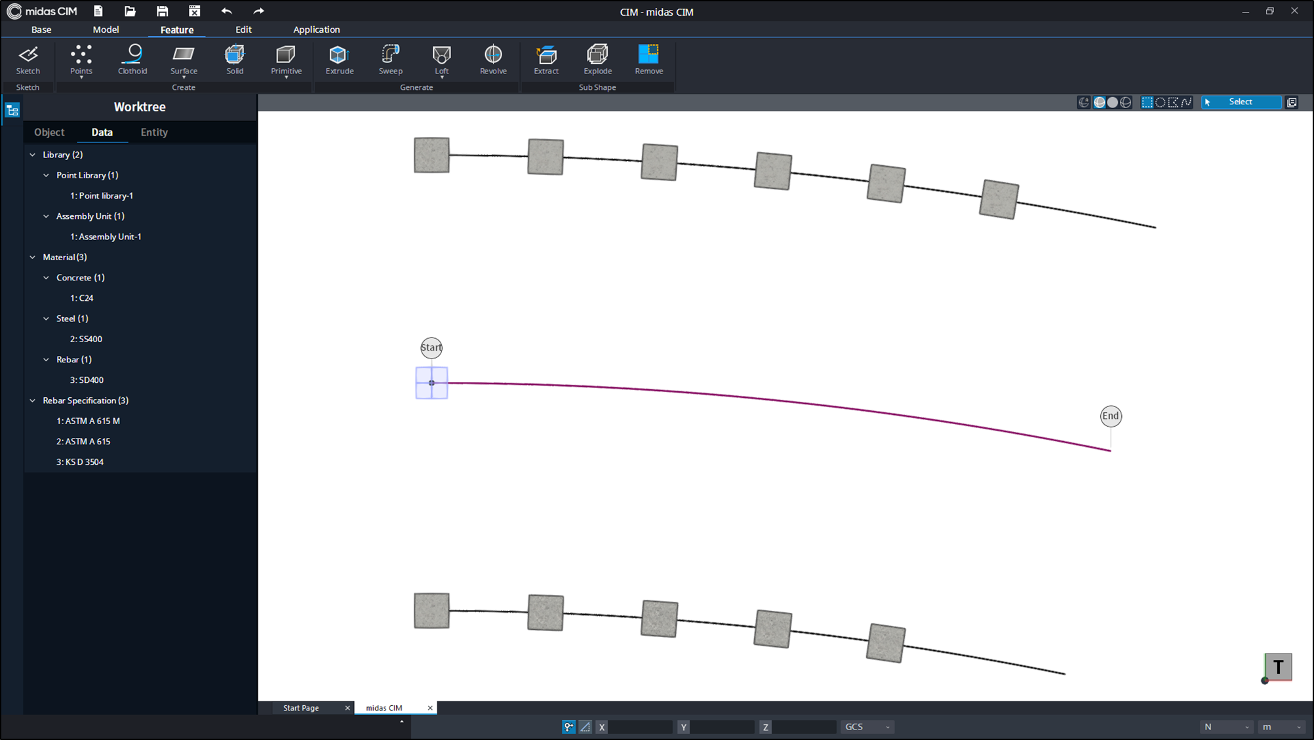Expand the message panel arrow
Viewport: 1314px width, 740px height.
coord(402,722)
